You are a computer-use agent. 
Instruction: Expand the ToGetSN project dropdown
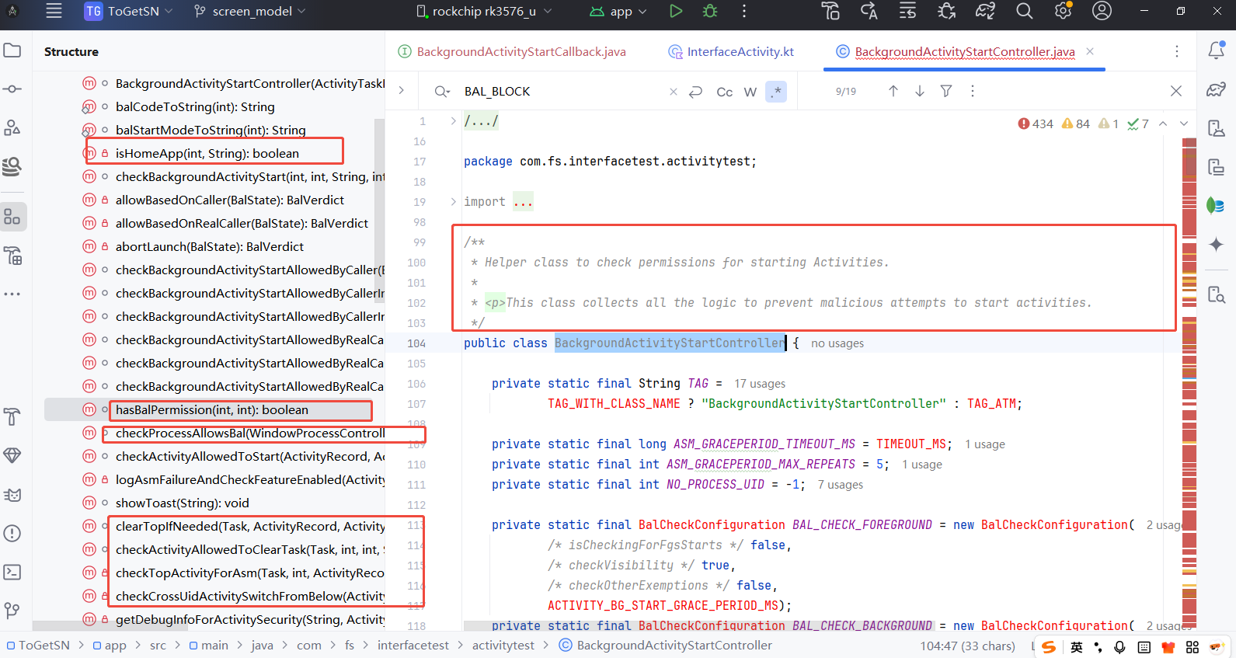pos(129,11)
